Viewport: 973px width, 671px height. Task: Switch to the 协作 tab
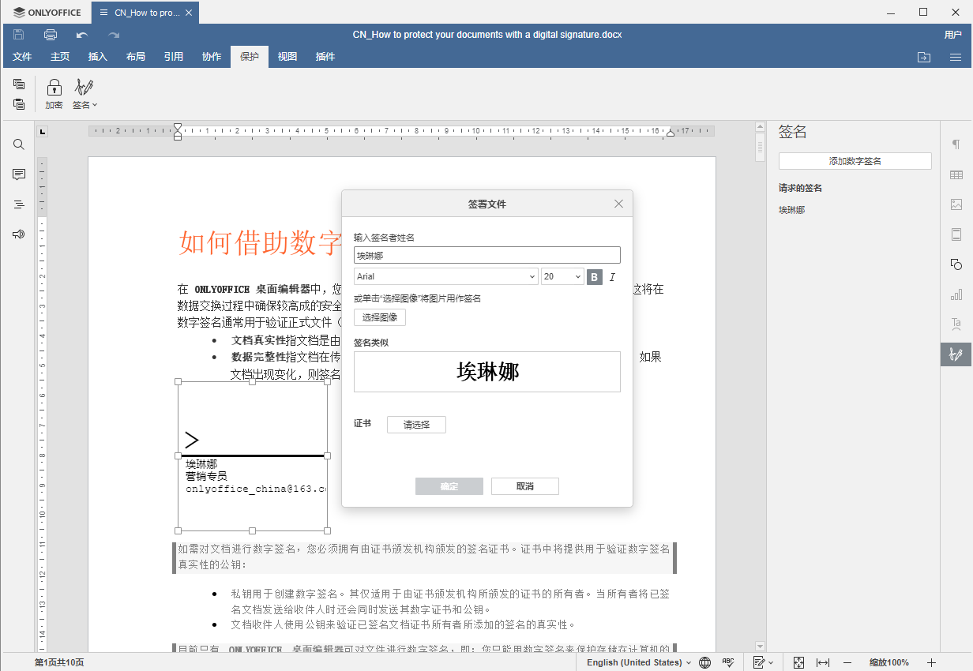point(212,57)
